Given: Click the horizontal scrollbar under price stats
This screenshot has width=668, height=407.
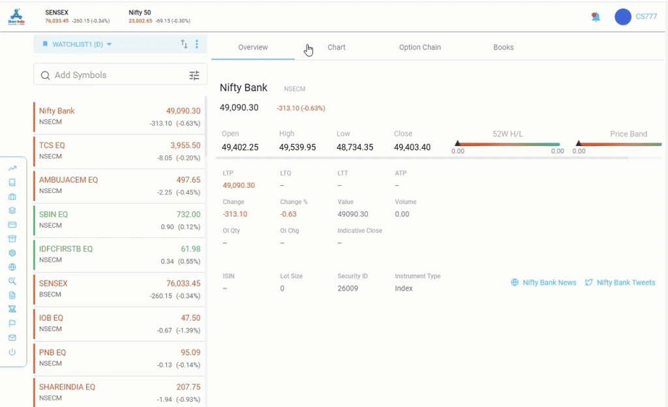Looking at the screenshot, I should tap(422, 158).
